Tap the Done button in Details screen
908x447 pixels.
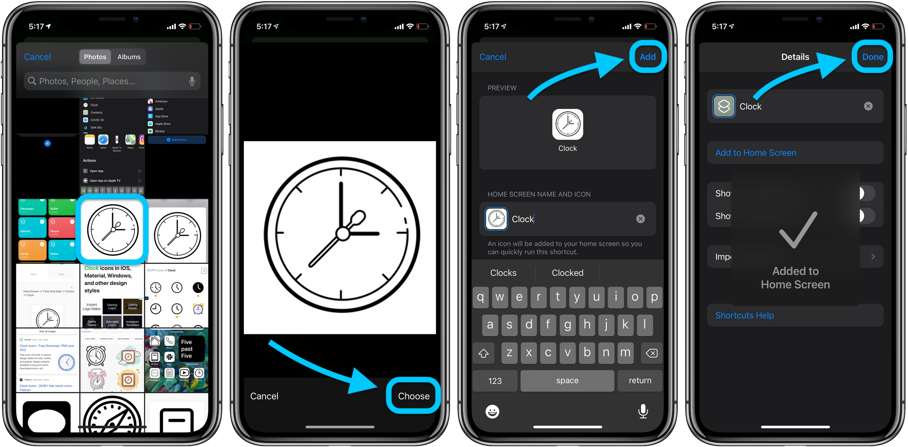tap(874, 56)
